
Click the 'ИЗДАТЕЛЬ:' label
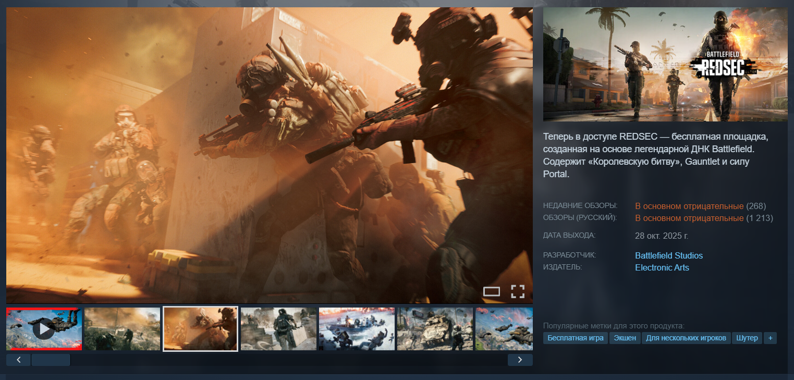coord(563,267)
